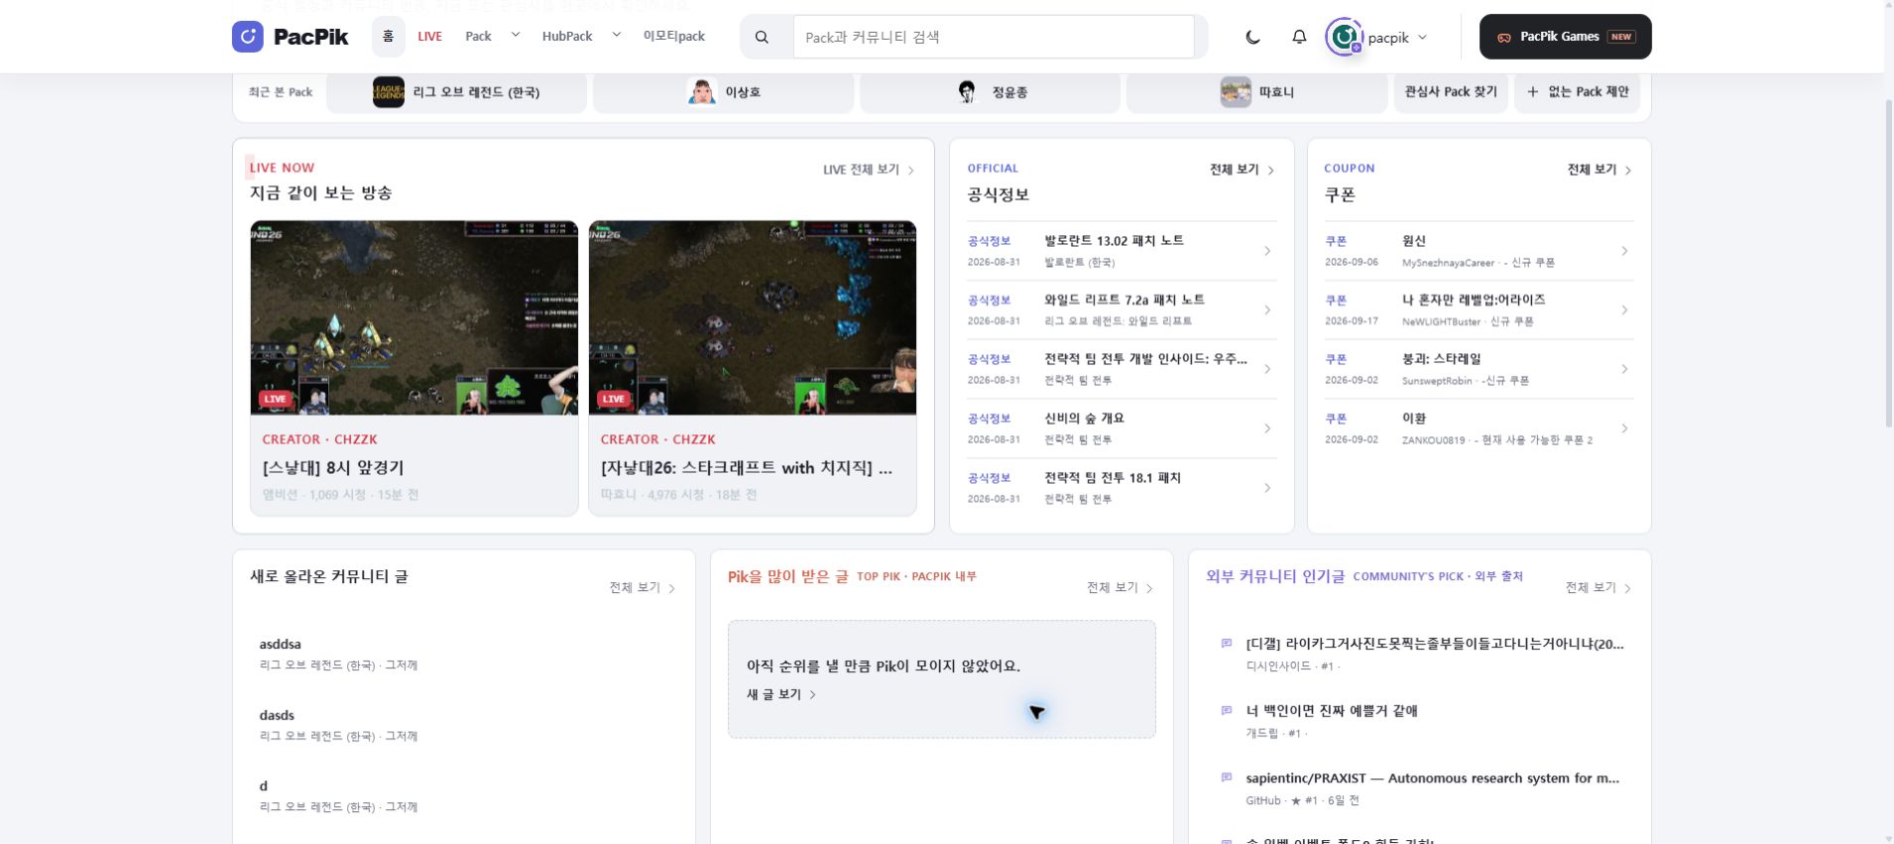Open the 원신 coupon entry
This screenshot has height=844, width=1894.
1479,251
